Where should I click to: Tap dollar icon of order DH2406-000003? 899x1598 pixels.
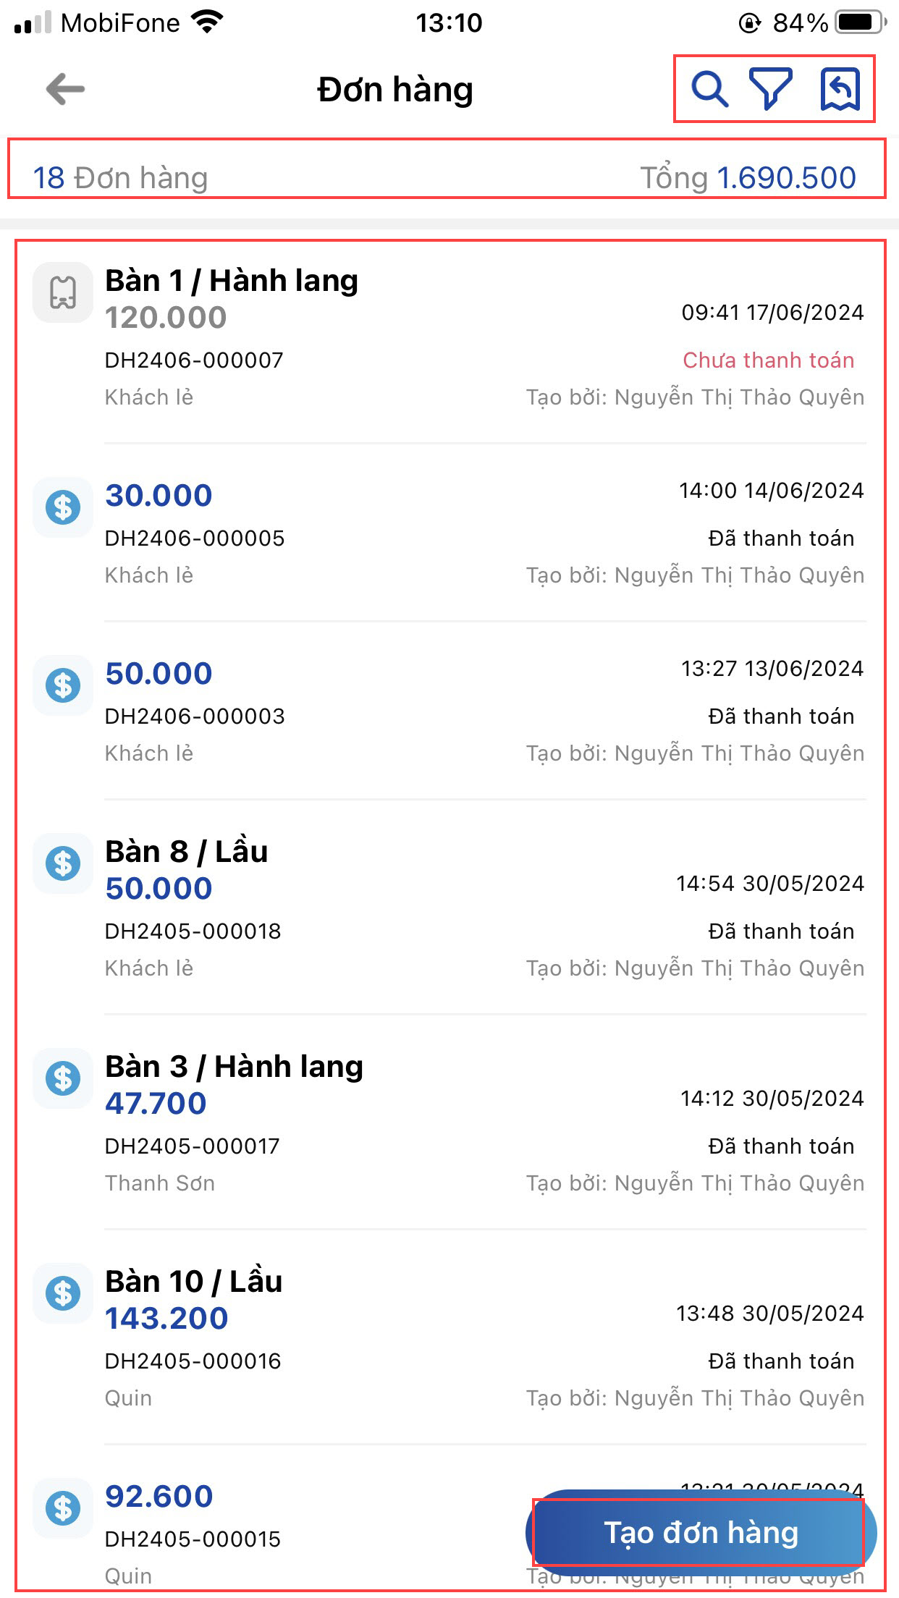63,685
